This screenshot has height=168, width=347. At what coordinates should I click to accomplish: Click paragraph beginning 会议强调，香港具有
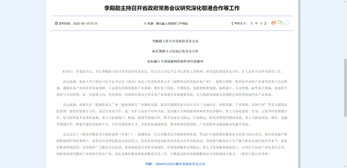click(x=172, y=114)
